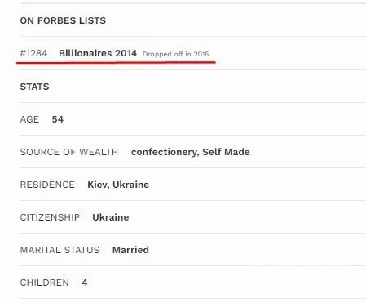Select the CITIZENSHIP label
Viewport: 366px width, 303px height.
coord(50,217)
